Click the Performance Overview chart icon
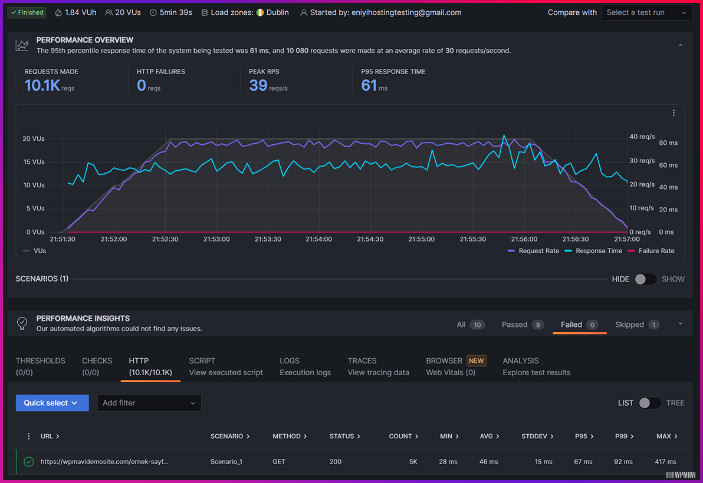The width and height of the screenshot is (703, 483). (22, 45)
